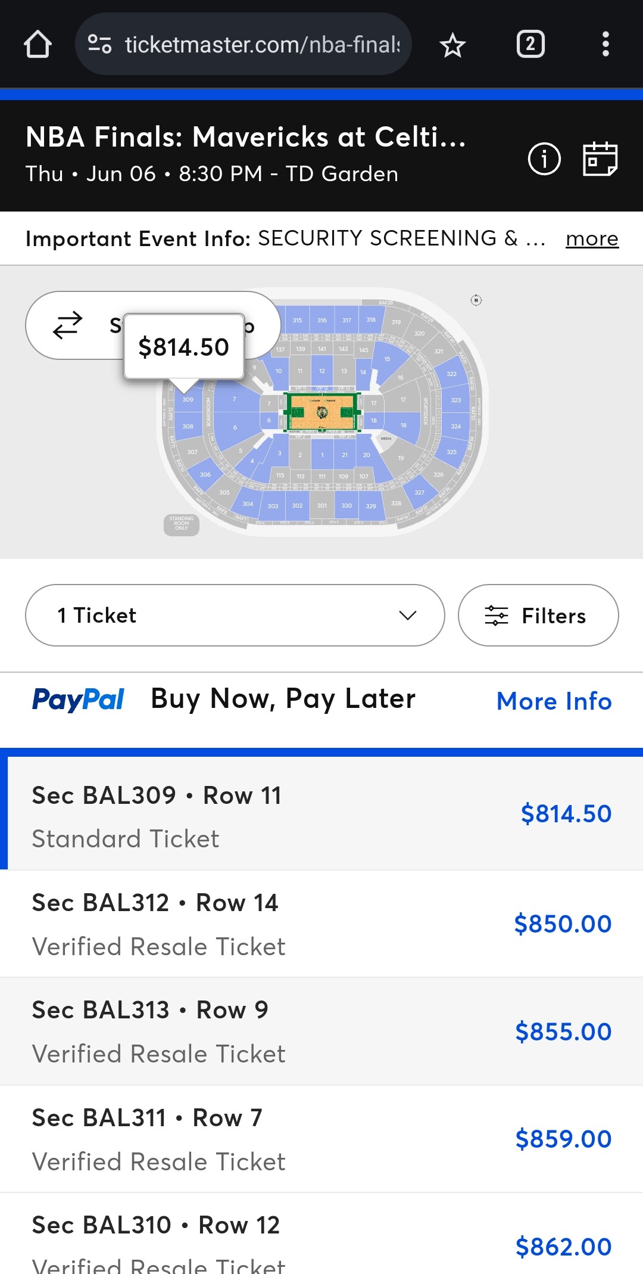
Task: Click the PayPal logo
Action: (x=78, y=700)
